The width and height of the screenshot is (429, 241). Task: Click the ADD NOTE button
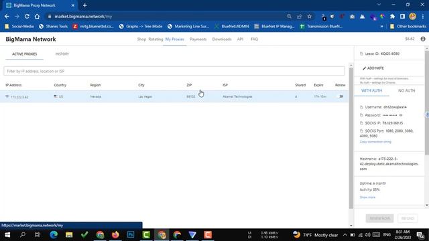(373, 68)
